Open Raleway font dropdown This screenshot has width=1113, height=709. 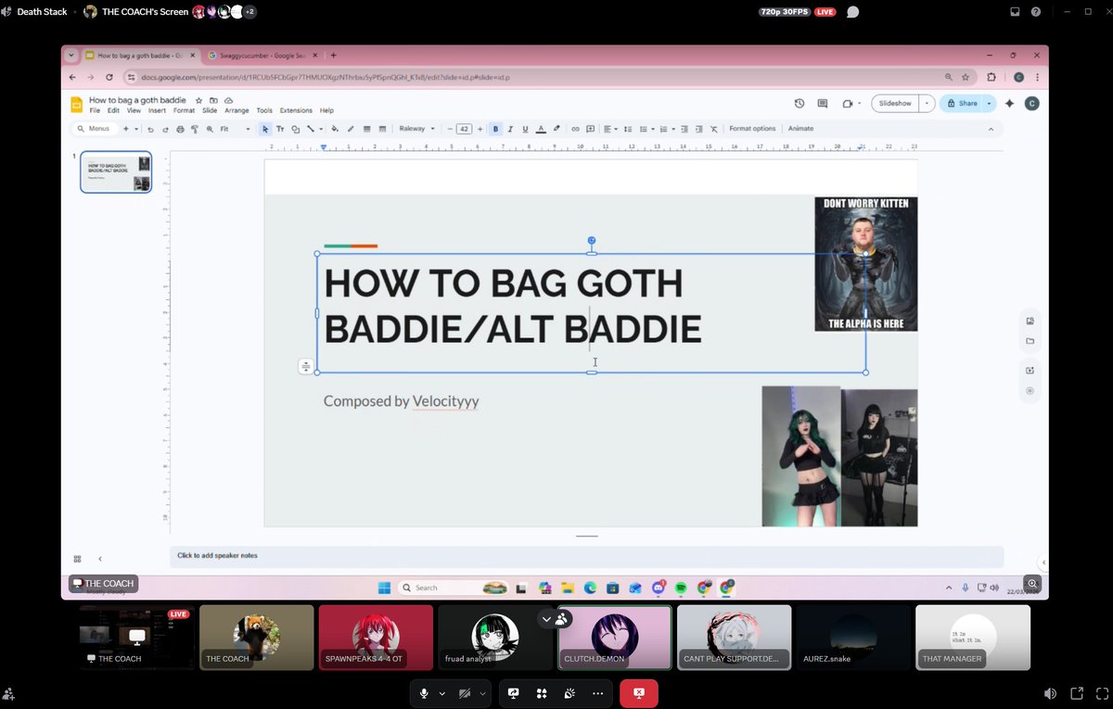416,129
